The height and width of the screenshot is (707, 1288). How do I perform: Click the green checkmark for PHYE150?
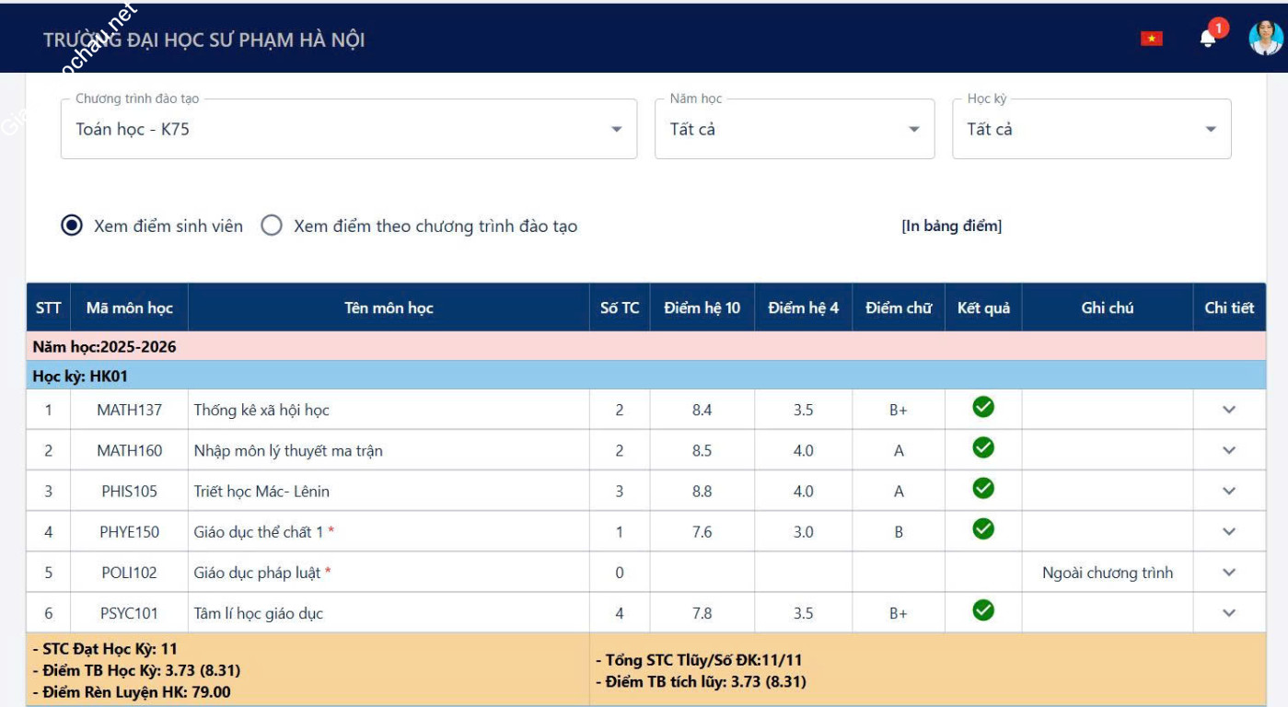(x=983, y=528)
